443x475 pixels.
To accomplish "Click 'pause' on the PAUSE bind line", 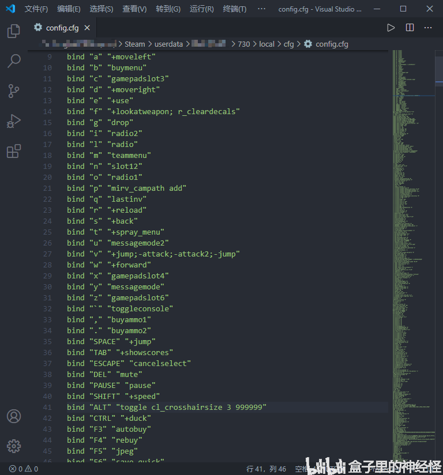I will (140, 385).
